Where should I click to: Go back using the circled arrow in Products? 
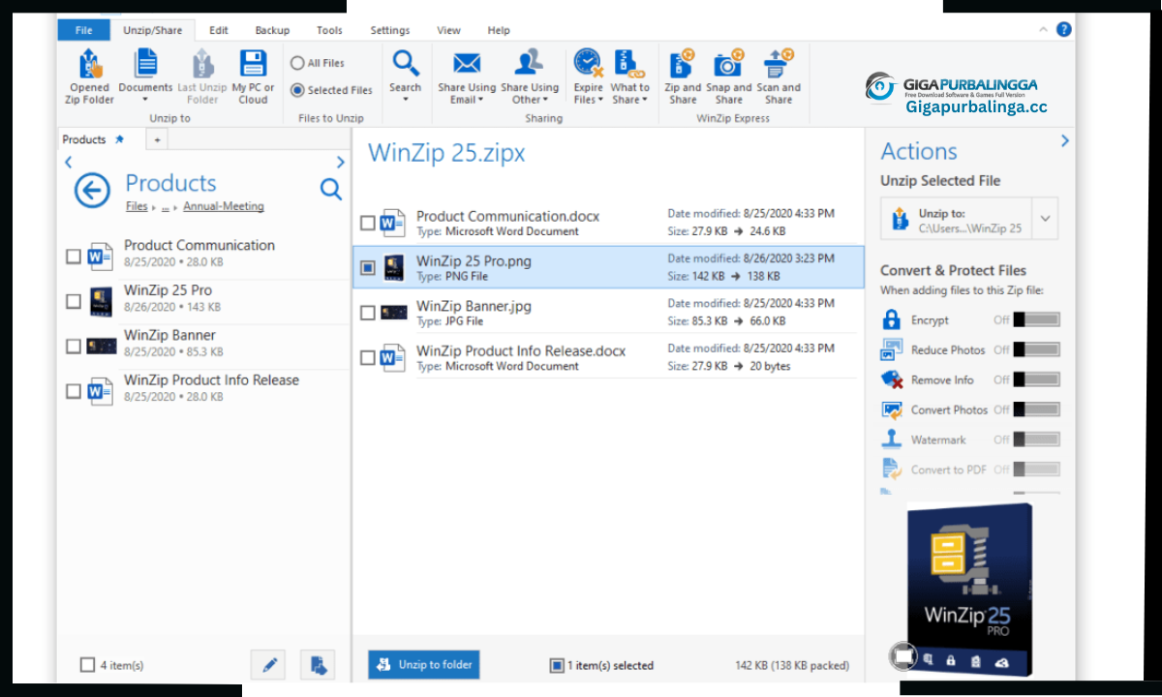tap(92, 191)
